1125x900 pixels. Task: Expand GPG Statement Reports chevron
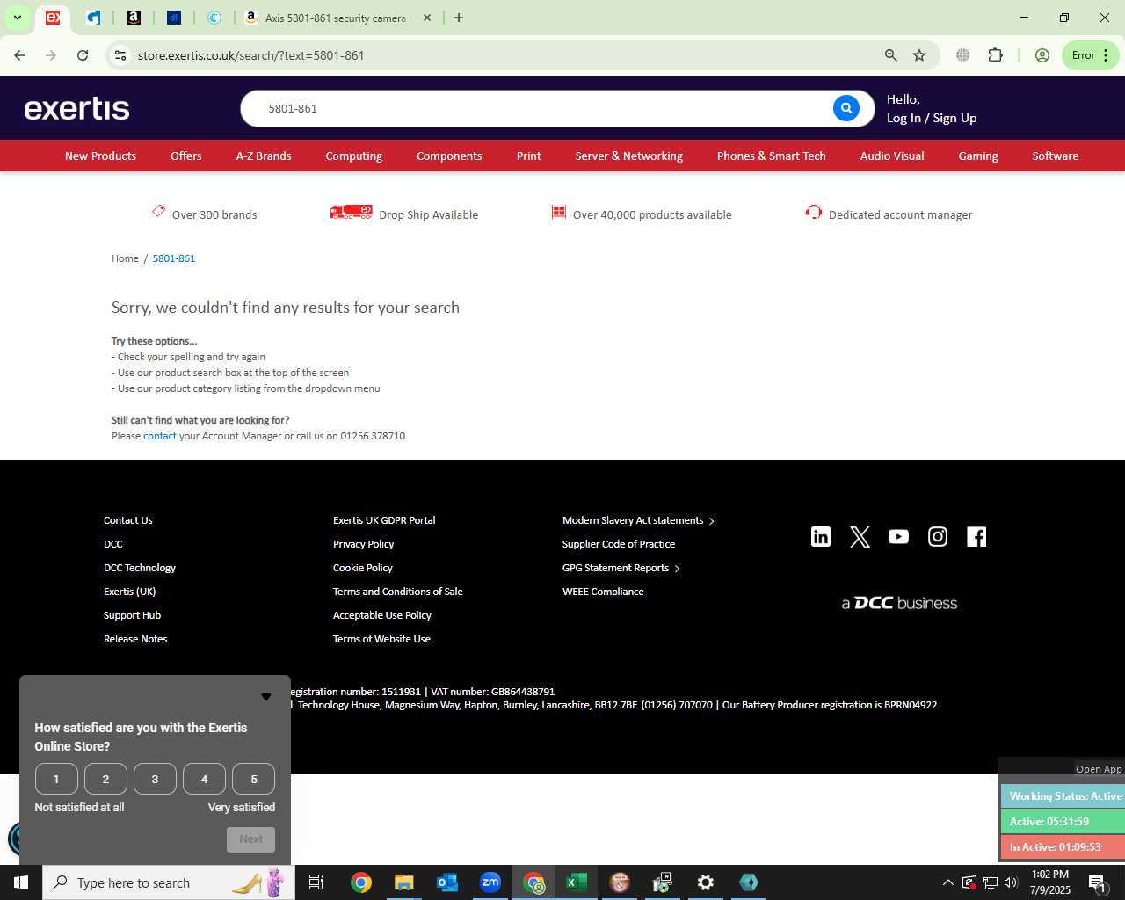pyautogui.click(x=677, y=569)
